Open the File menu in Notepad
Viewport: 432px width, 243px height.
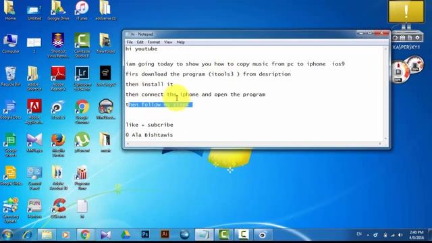pos(130,42)
